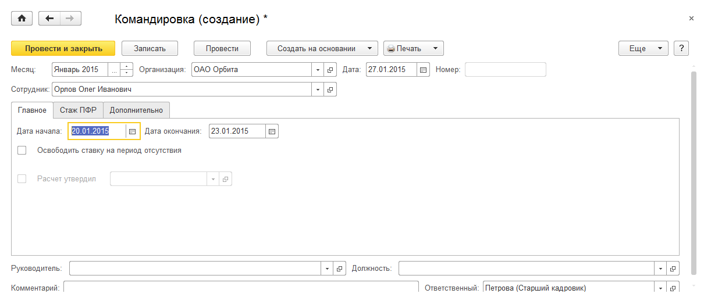Open the Сотрудник record via open icon

tap(330, 90)
